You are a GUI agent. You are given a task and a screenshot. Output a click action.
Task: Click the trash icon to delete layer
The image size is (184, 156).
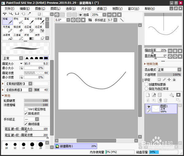[166, 100]
